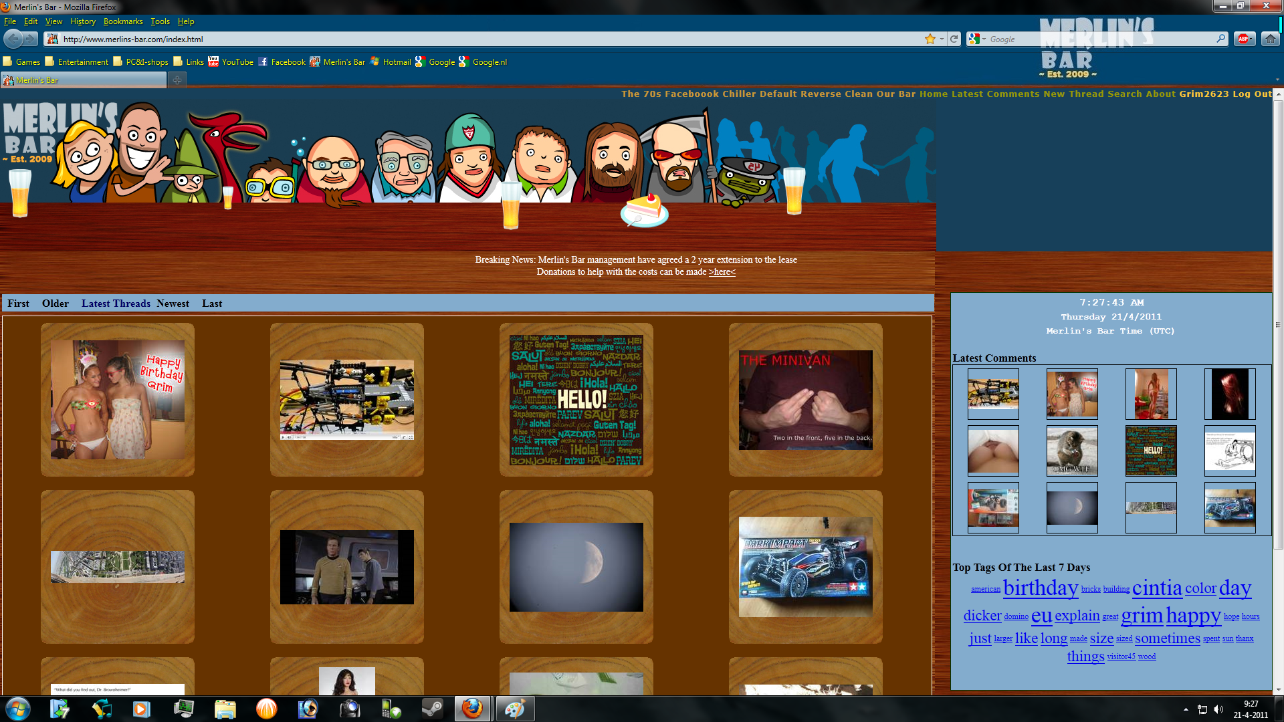Expand the search engine selector dropdown
The image size is (1284, 722).
984,39
